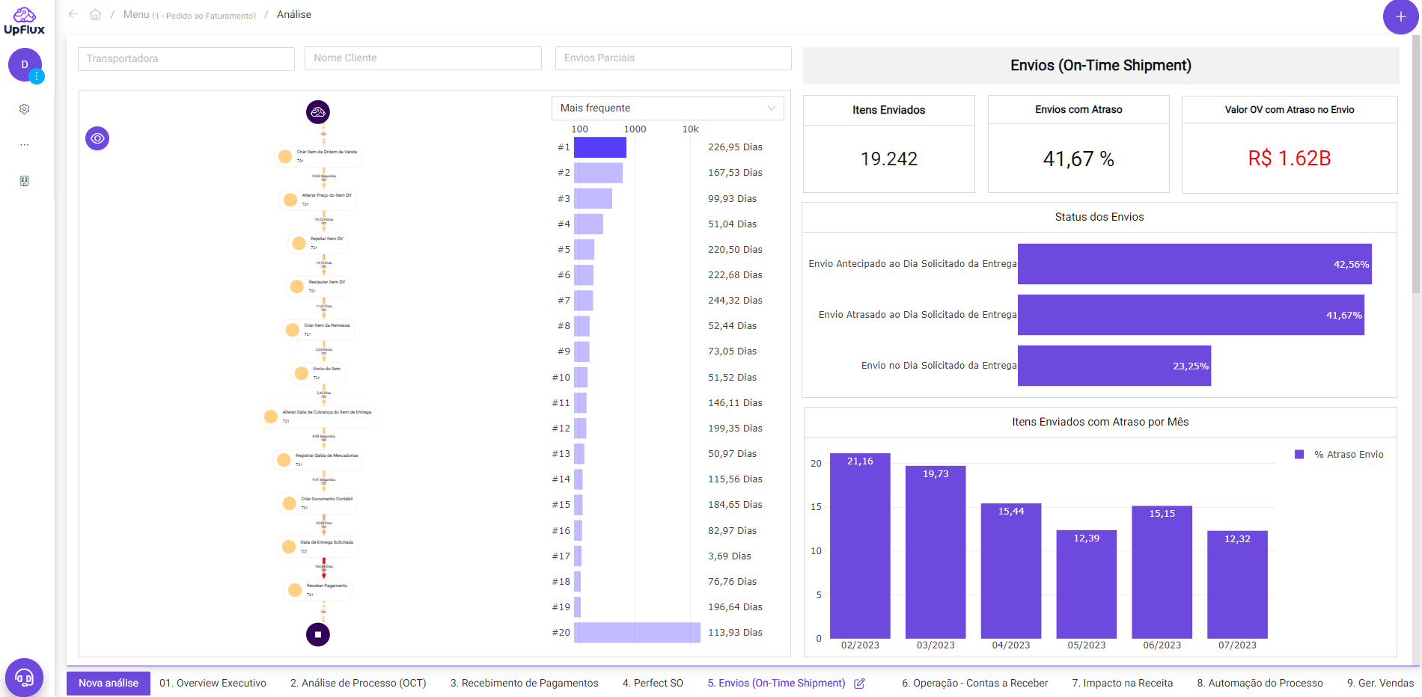Toggle the eye visibility button on process map

pos(97,138)
